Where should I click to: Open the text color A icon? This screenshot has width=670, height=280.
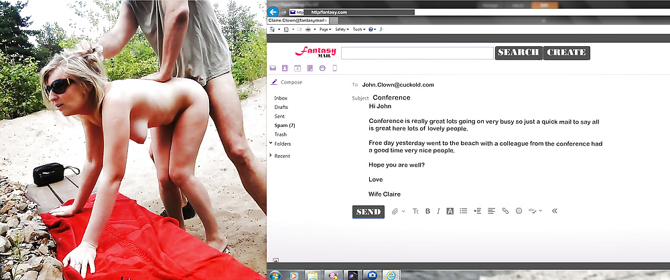point(450,211)
